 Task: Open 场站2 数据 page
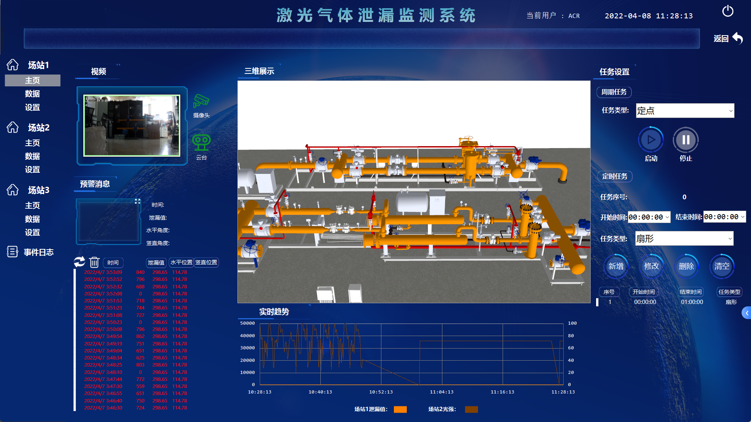(x=32, y=156)
